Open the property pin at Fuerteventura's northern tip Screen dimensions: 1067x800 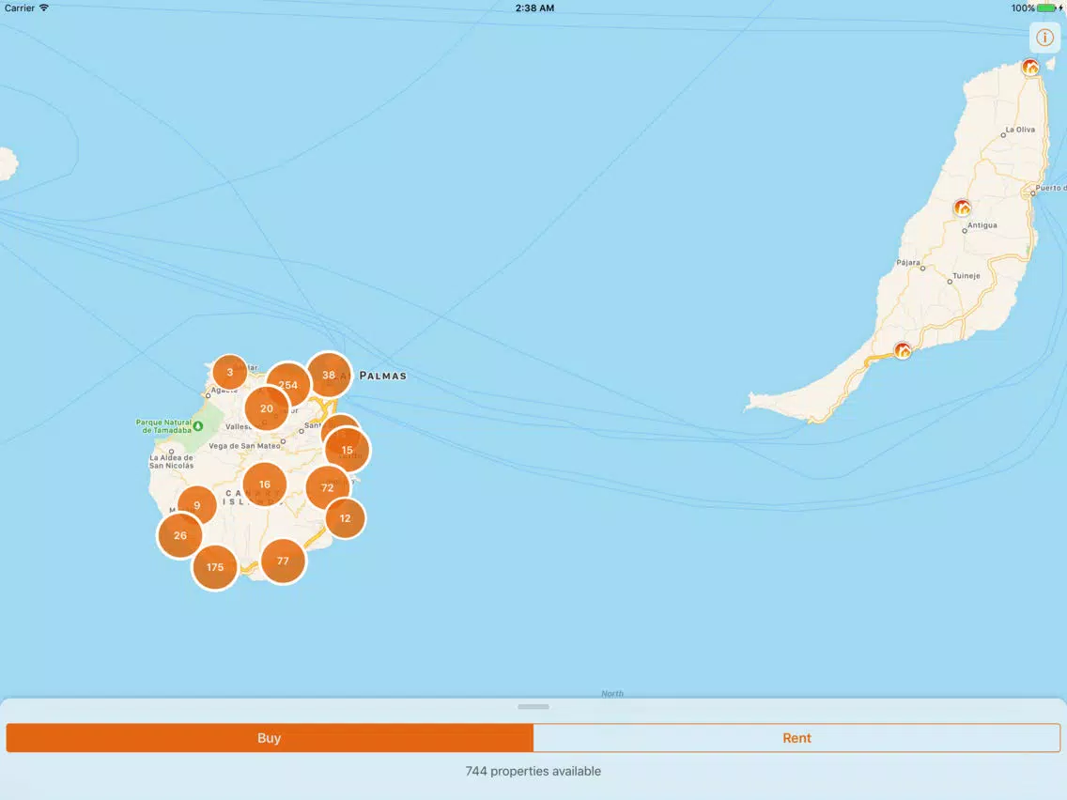(x=1030, y=67)
